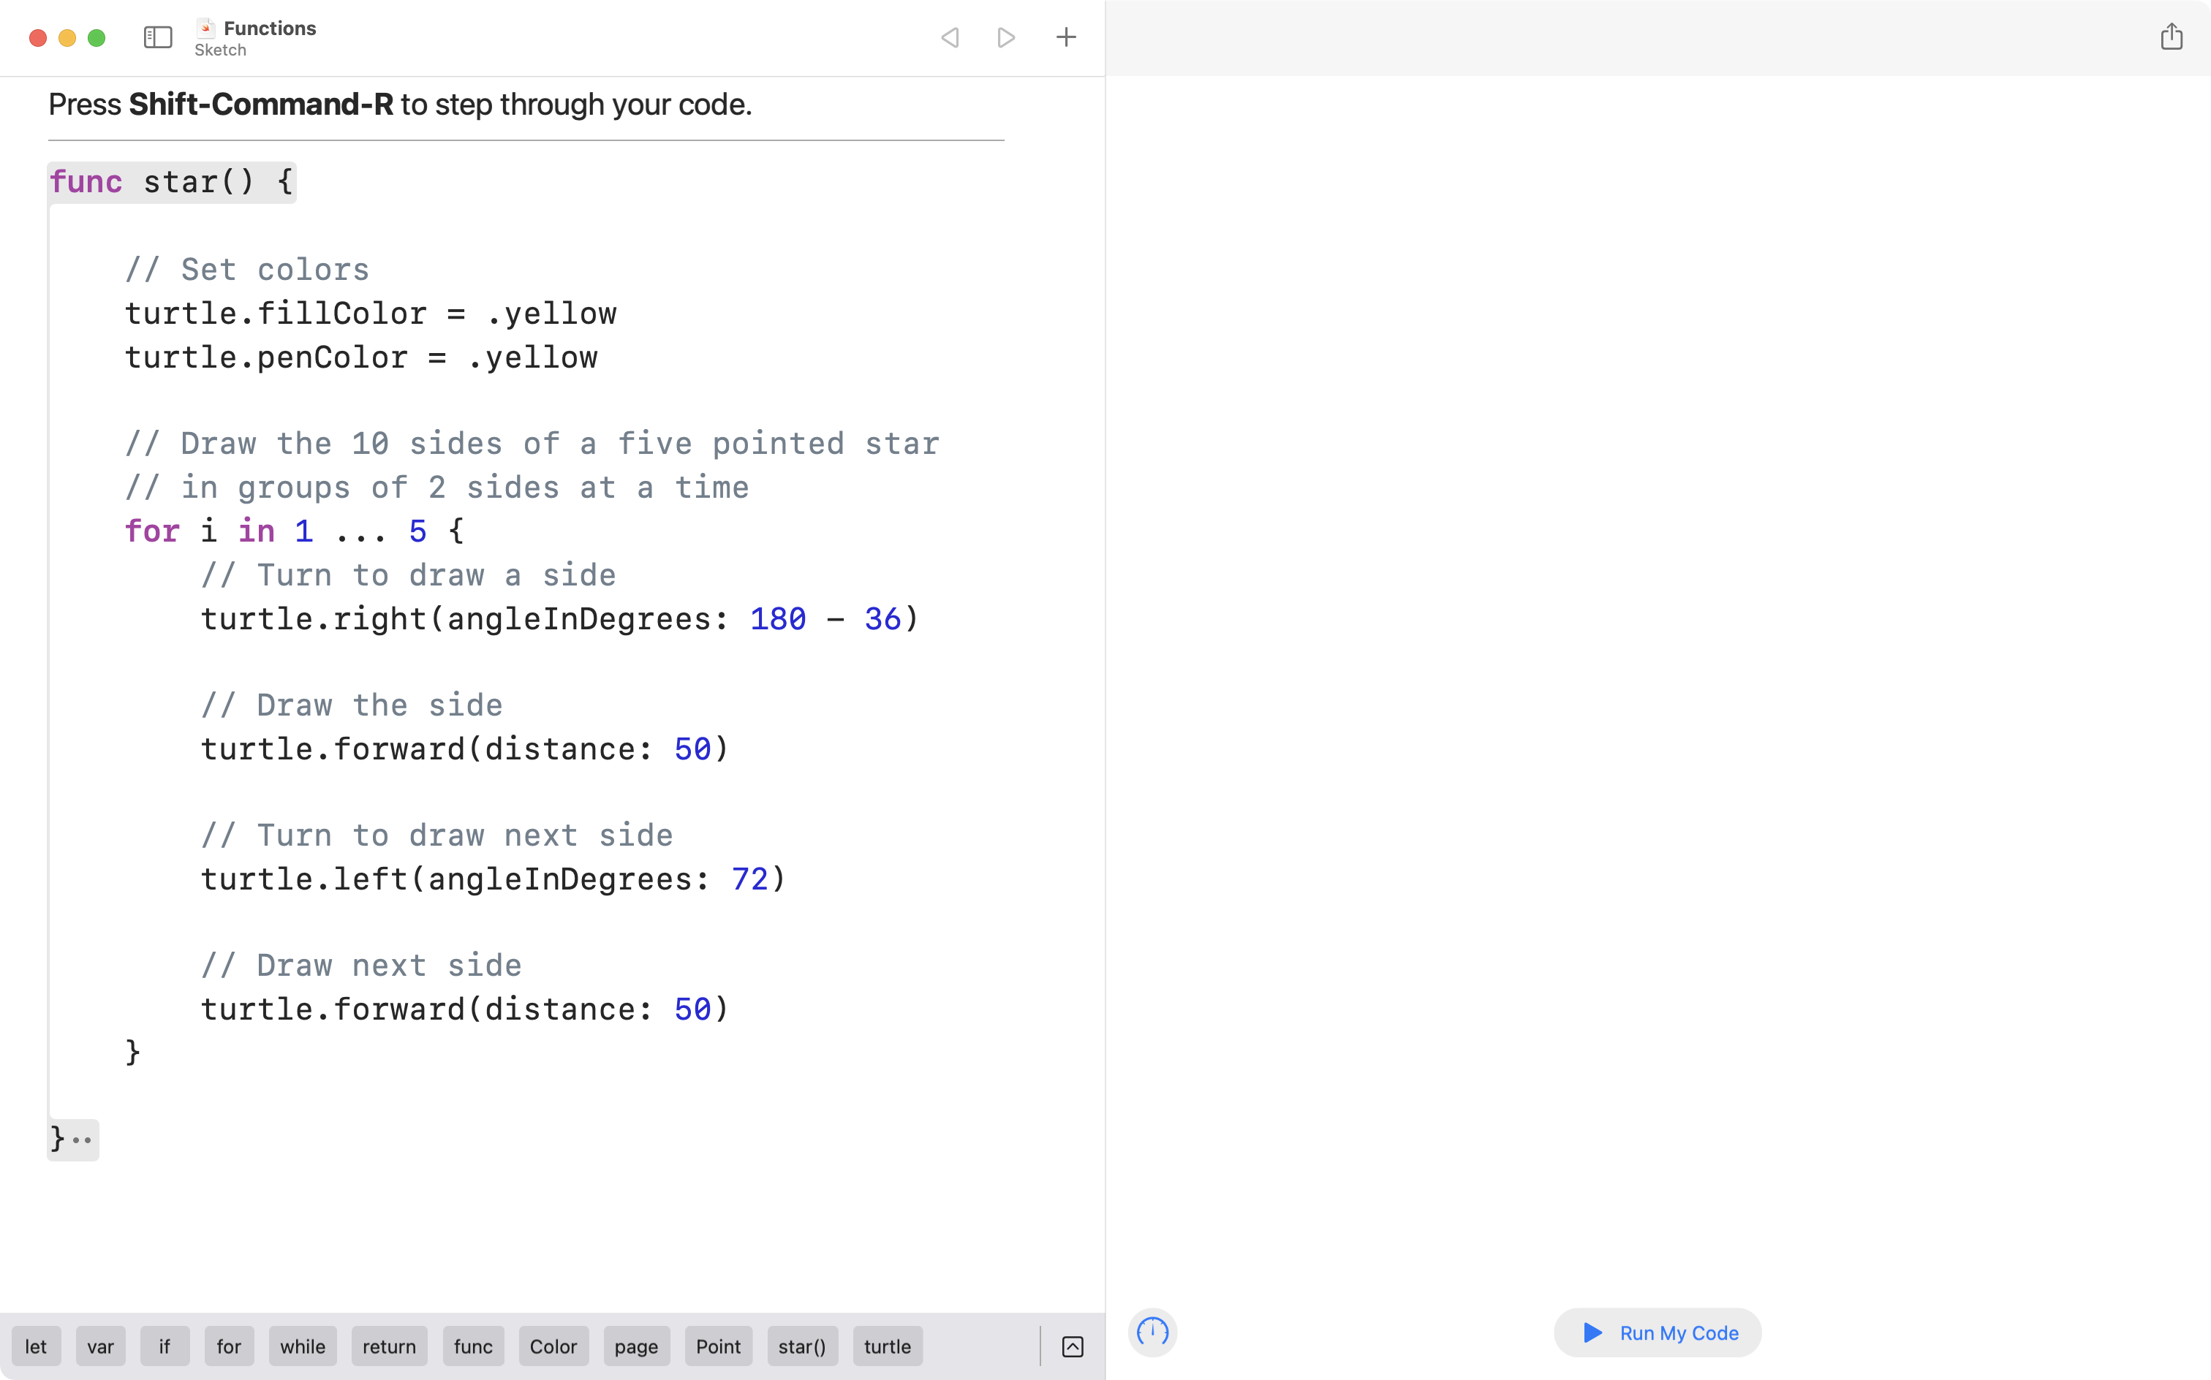
Task: Click the 'for' keyword in code
Action: point(153,530)
